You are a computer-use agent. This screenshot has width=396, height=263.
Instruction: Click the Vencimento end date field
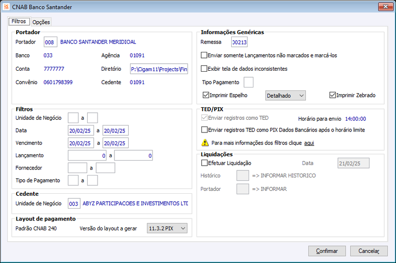[x=115, y=143]
